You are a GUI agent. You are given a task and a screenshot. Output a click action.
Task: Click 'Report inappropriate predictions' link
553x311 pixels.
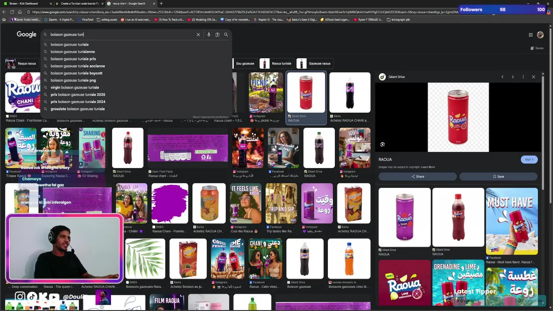click(x=210, y=117)
